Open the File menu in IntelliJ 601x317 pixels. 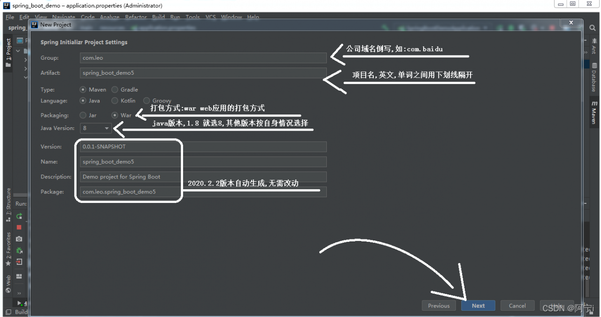[10, 17]
